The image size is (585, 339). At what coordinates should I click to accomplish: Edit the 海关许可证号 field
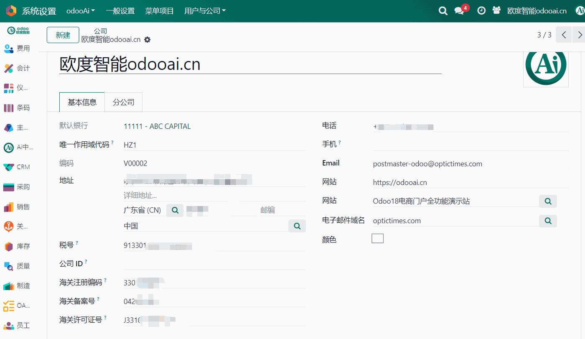click(215, 320)
